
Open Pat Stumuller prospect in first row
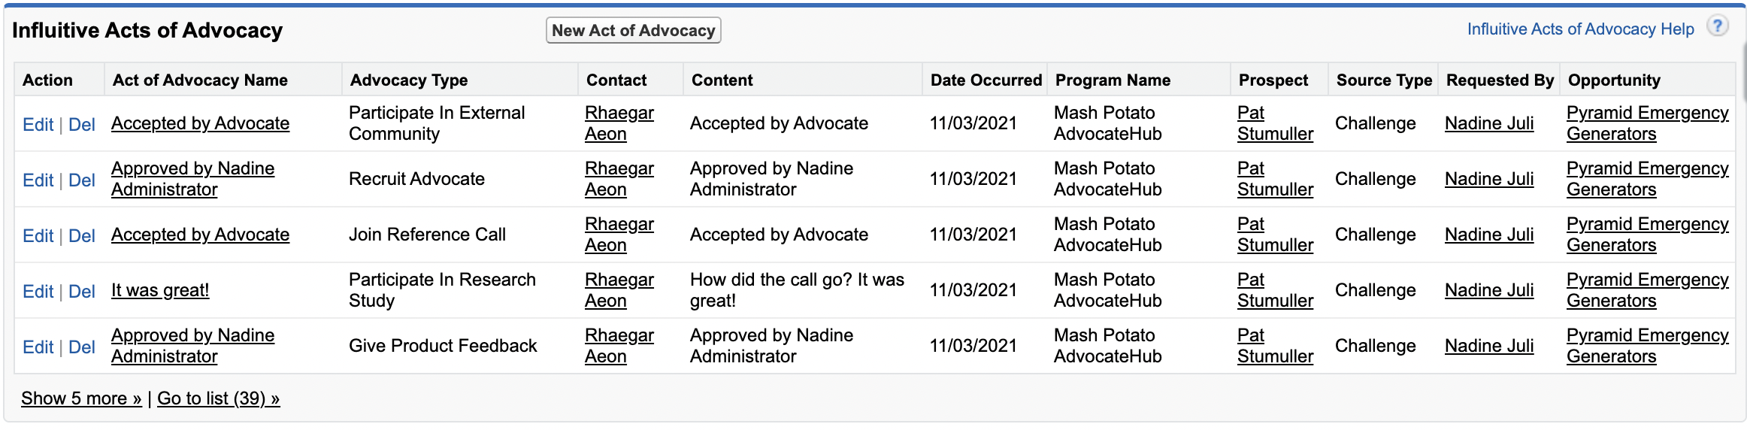click(1275, 123)
